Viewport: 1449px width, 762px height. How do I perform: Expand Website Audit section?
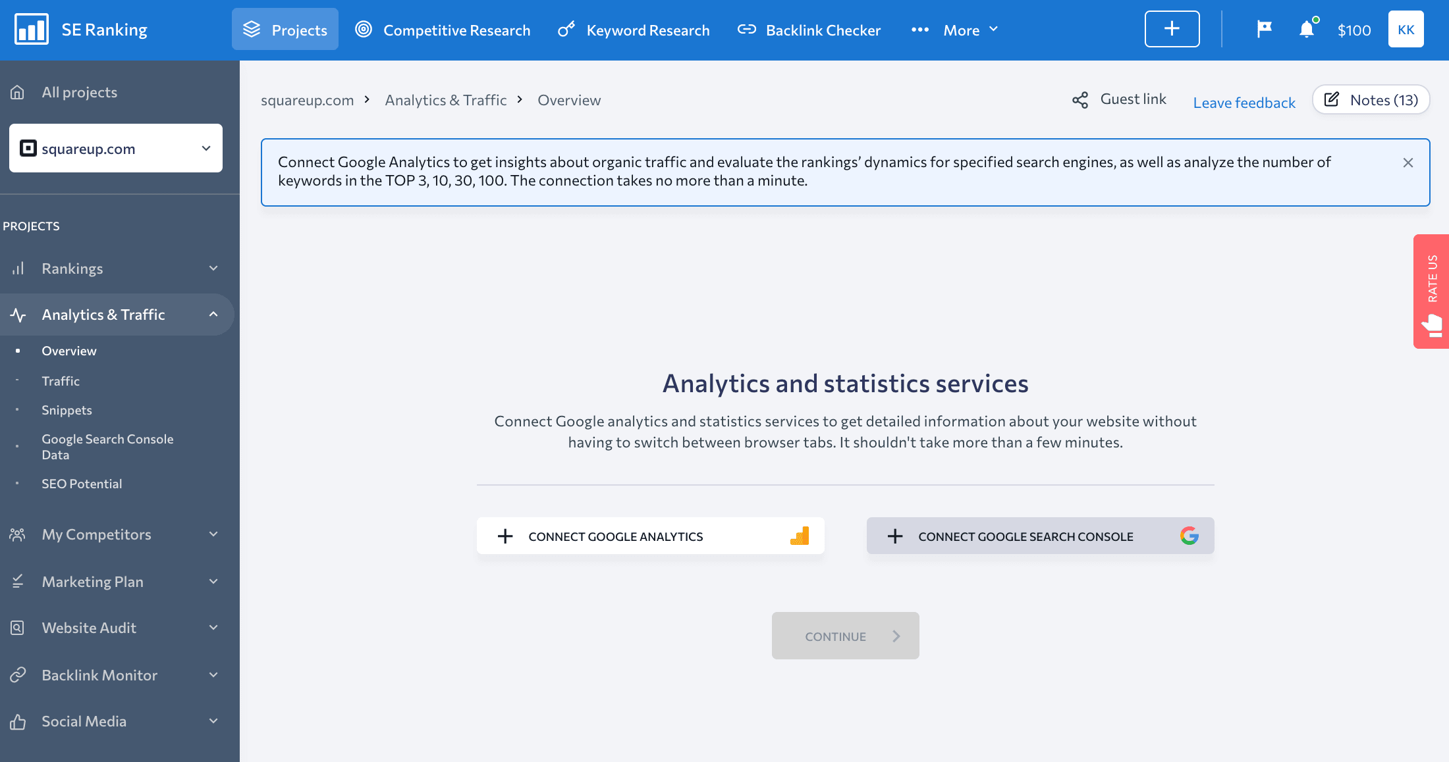point(117,628)
